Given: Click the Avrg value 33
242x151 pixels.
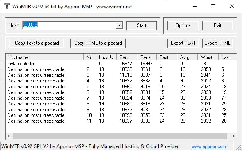Looking at the screenshot, I should click(183, 98).
